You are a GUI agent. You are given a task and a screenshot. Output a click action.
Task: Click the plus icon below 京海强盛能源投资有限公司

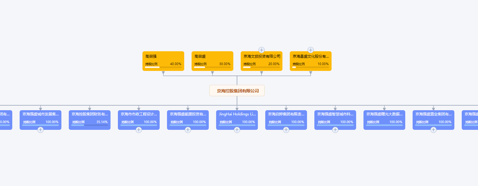click(x=188, y=130)
